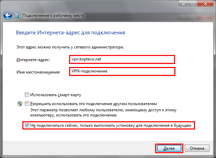Go back with the blue arrow button

(8, 15)
